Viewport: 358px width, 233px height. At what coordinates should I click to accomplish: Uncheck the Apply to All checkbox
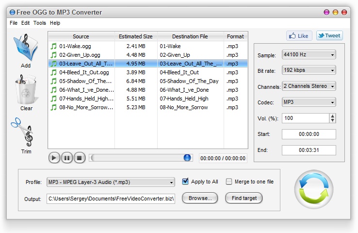point(185,182)
